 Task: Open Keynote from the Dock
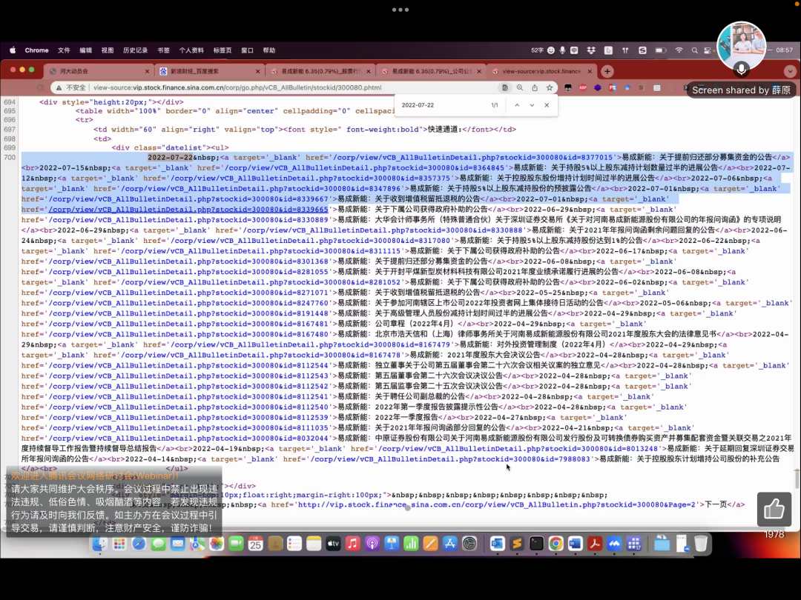pyautogui.click(x=392, y=544)
